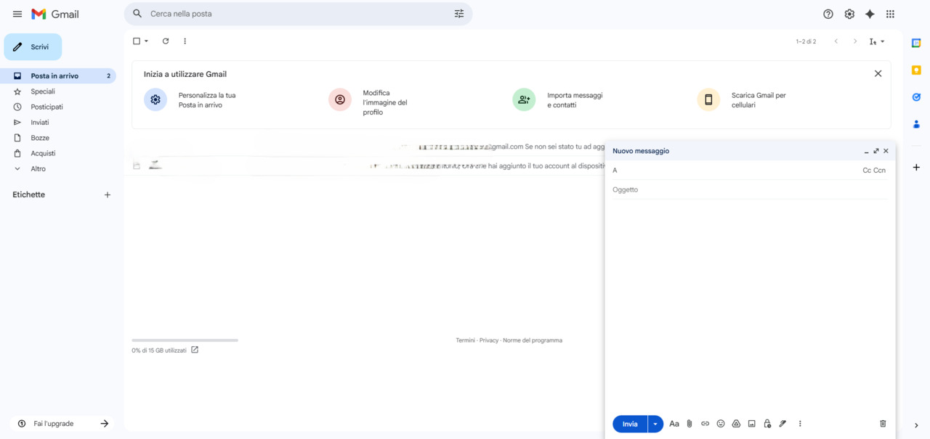The width and height of the screenshot is (930, 439).
Task: Select all conversations with the checkbox
Action: tap(136, 41)
